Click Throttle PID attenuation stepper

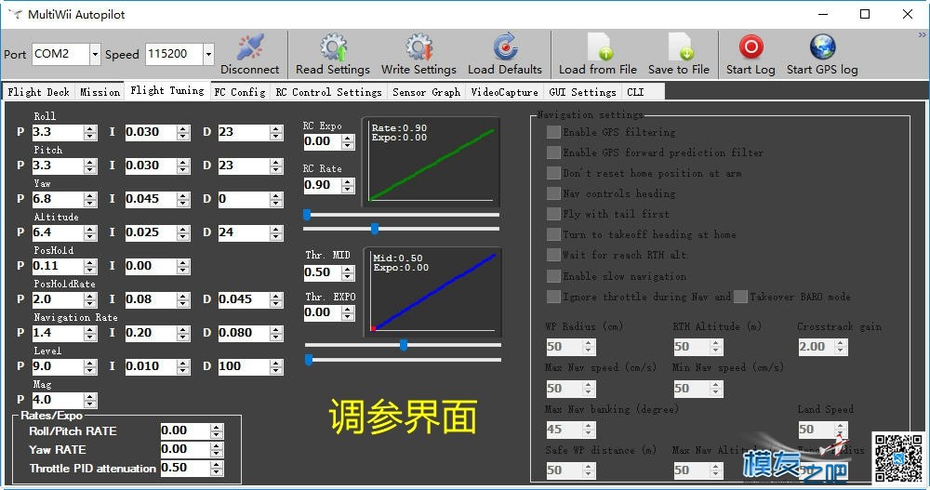(x=217, y=468)
